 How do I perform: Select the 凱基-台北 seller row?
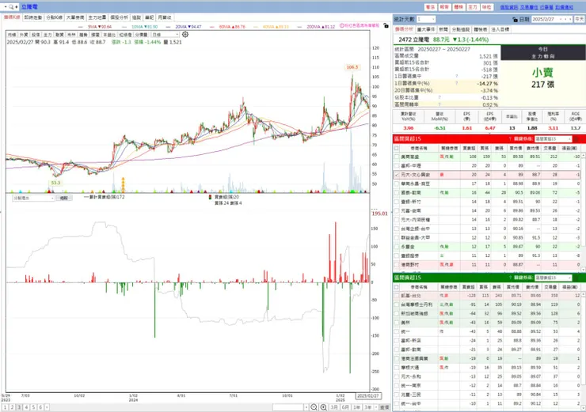[x=486, y=296]
